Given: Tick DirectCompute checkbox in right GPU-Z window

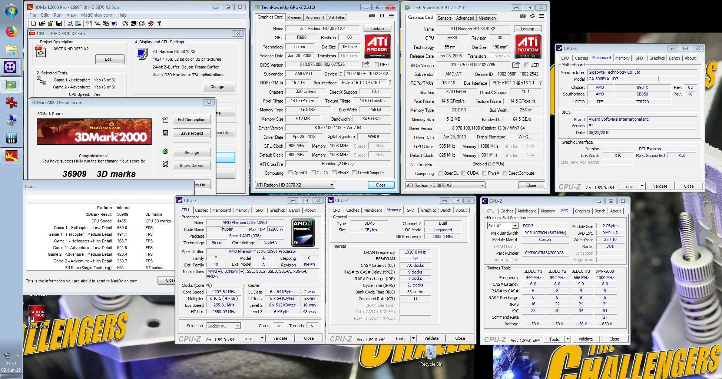Looking at the screenshot, I should 505,173.
